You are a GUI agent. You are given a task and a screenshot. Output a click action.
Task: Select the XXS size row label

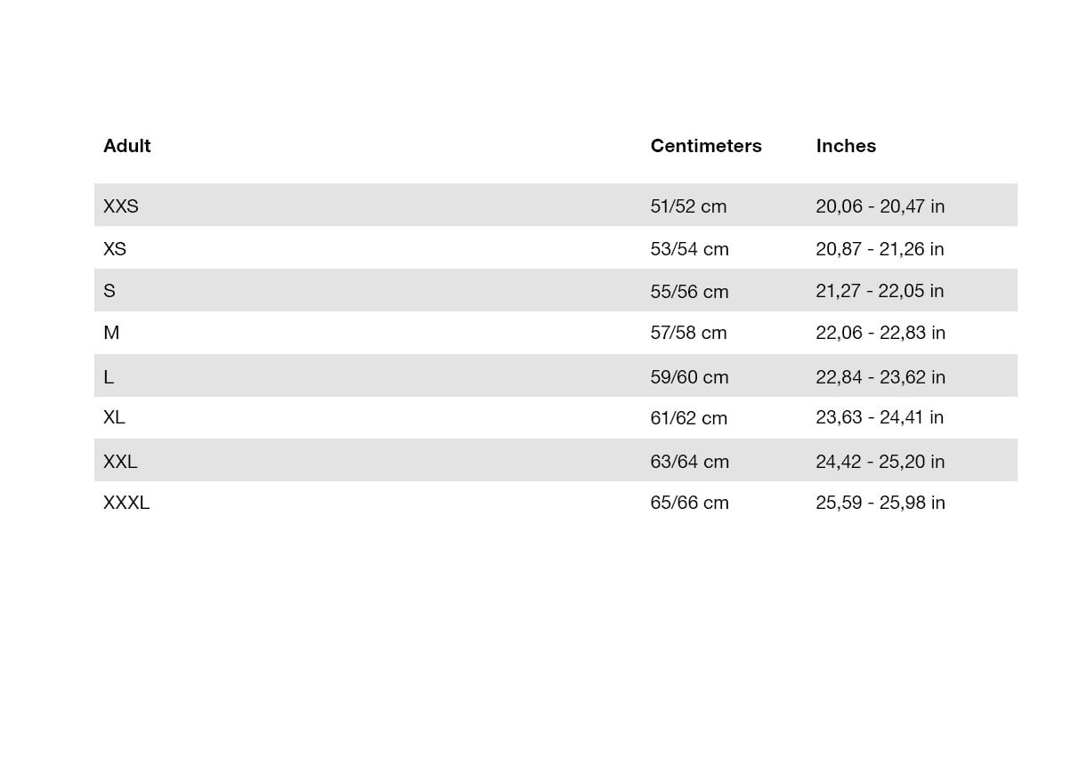click(x=121, y=206)
